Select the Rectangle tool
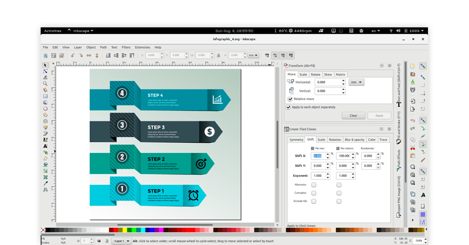Viewport: 469px width, 245px height. [45, 96]
